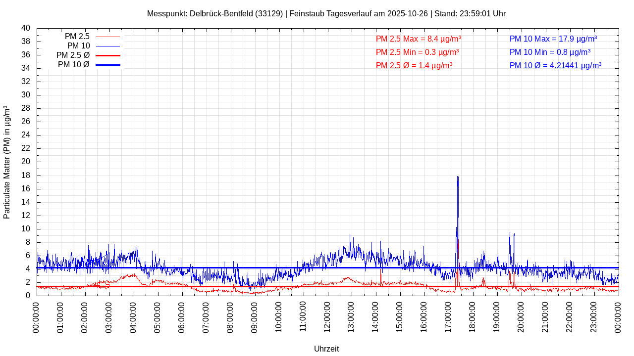Select the PM 2.5 Max value text
The height and width of the screenshot is (356, 634).
tap(419, 39)
